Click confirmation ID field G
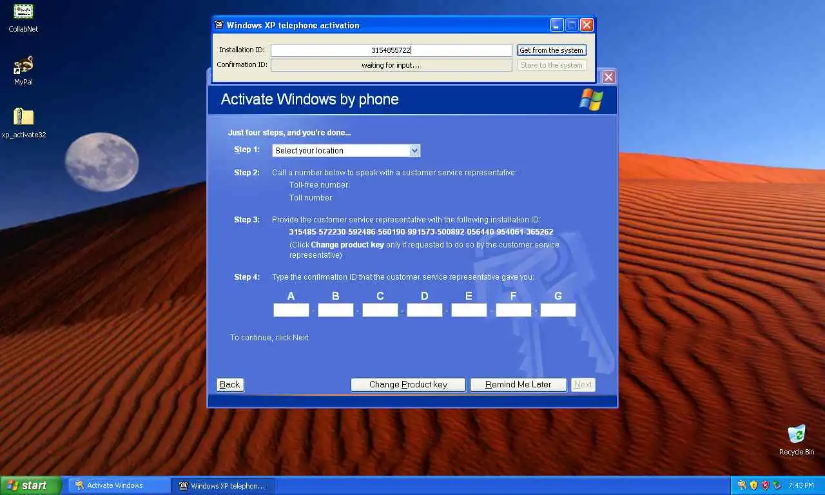825x495 pixels. [x=558, y=311]
